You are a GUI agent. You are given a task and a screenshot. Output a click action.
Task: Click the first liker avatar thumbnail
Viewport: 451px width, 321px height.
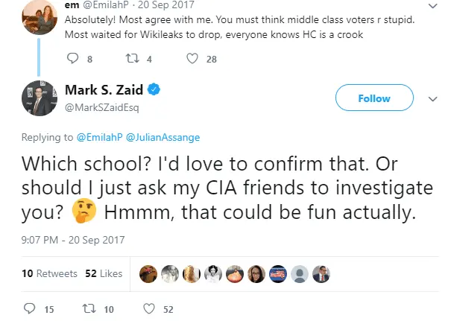147,273
